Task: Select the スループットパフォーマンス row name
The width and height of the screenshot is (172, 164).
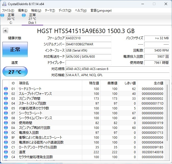Action: click(35, 94)
